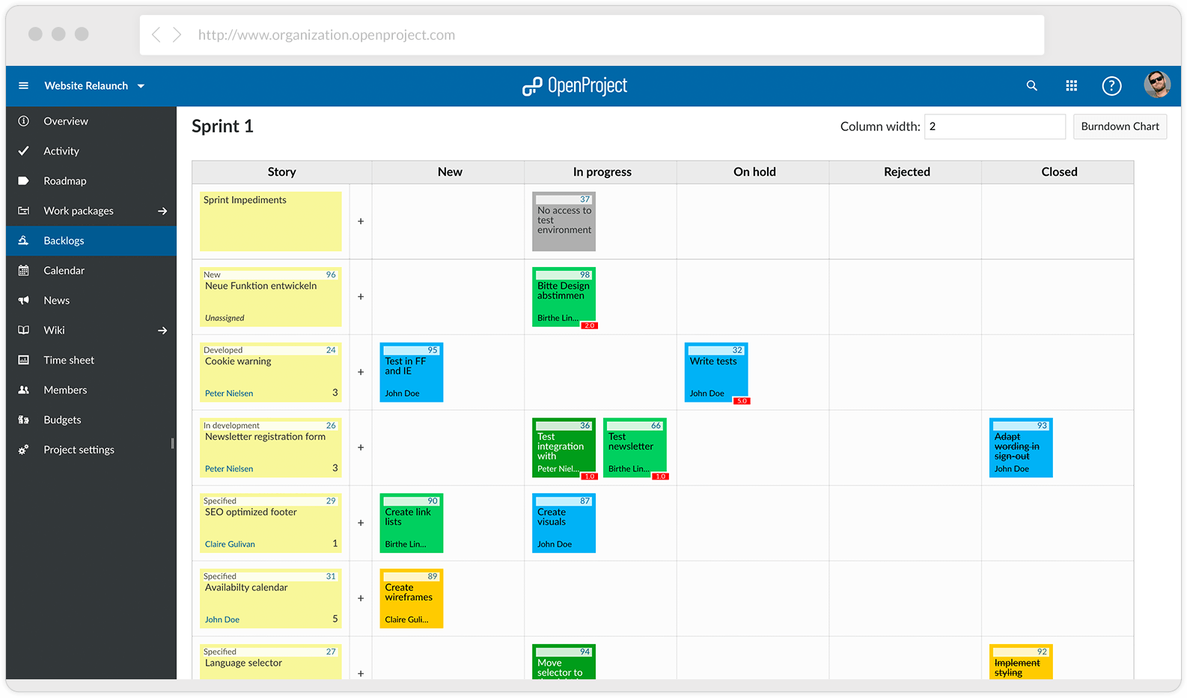This screenshot has width=1187, height=698.
Task: Click the Column width input field
Action: pos(994,126)
